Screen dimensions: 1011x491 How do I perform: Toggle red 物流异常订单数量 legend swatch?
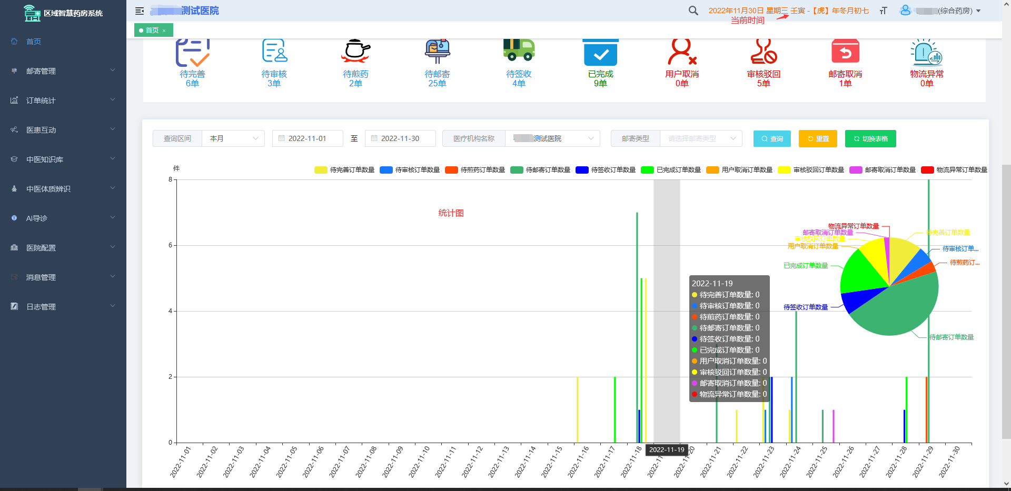tap(927, 169)
